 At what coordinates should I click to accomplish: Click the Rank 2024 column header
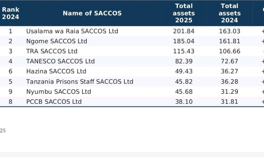tap(11, 13)
